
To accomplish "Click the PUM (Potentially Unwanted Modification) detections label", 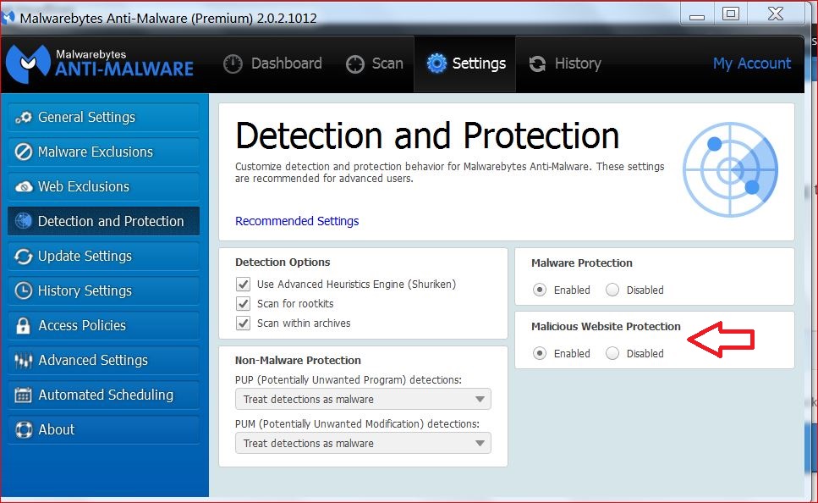I will (357, 423).
